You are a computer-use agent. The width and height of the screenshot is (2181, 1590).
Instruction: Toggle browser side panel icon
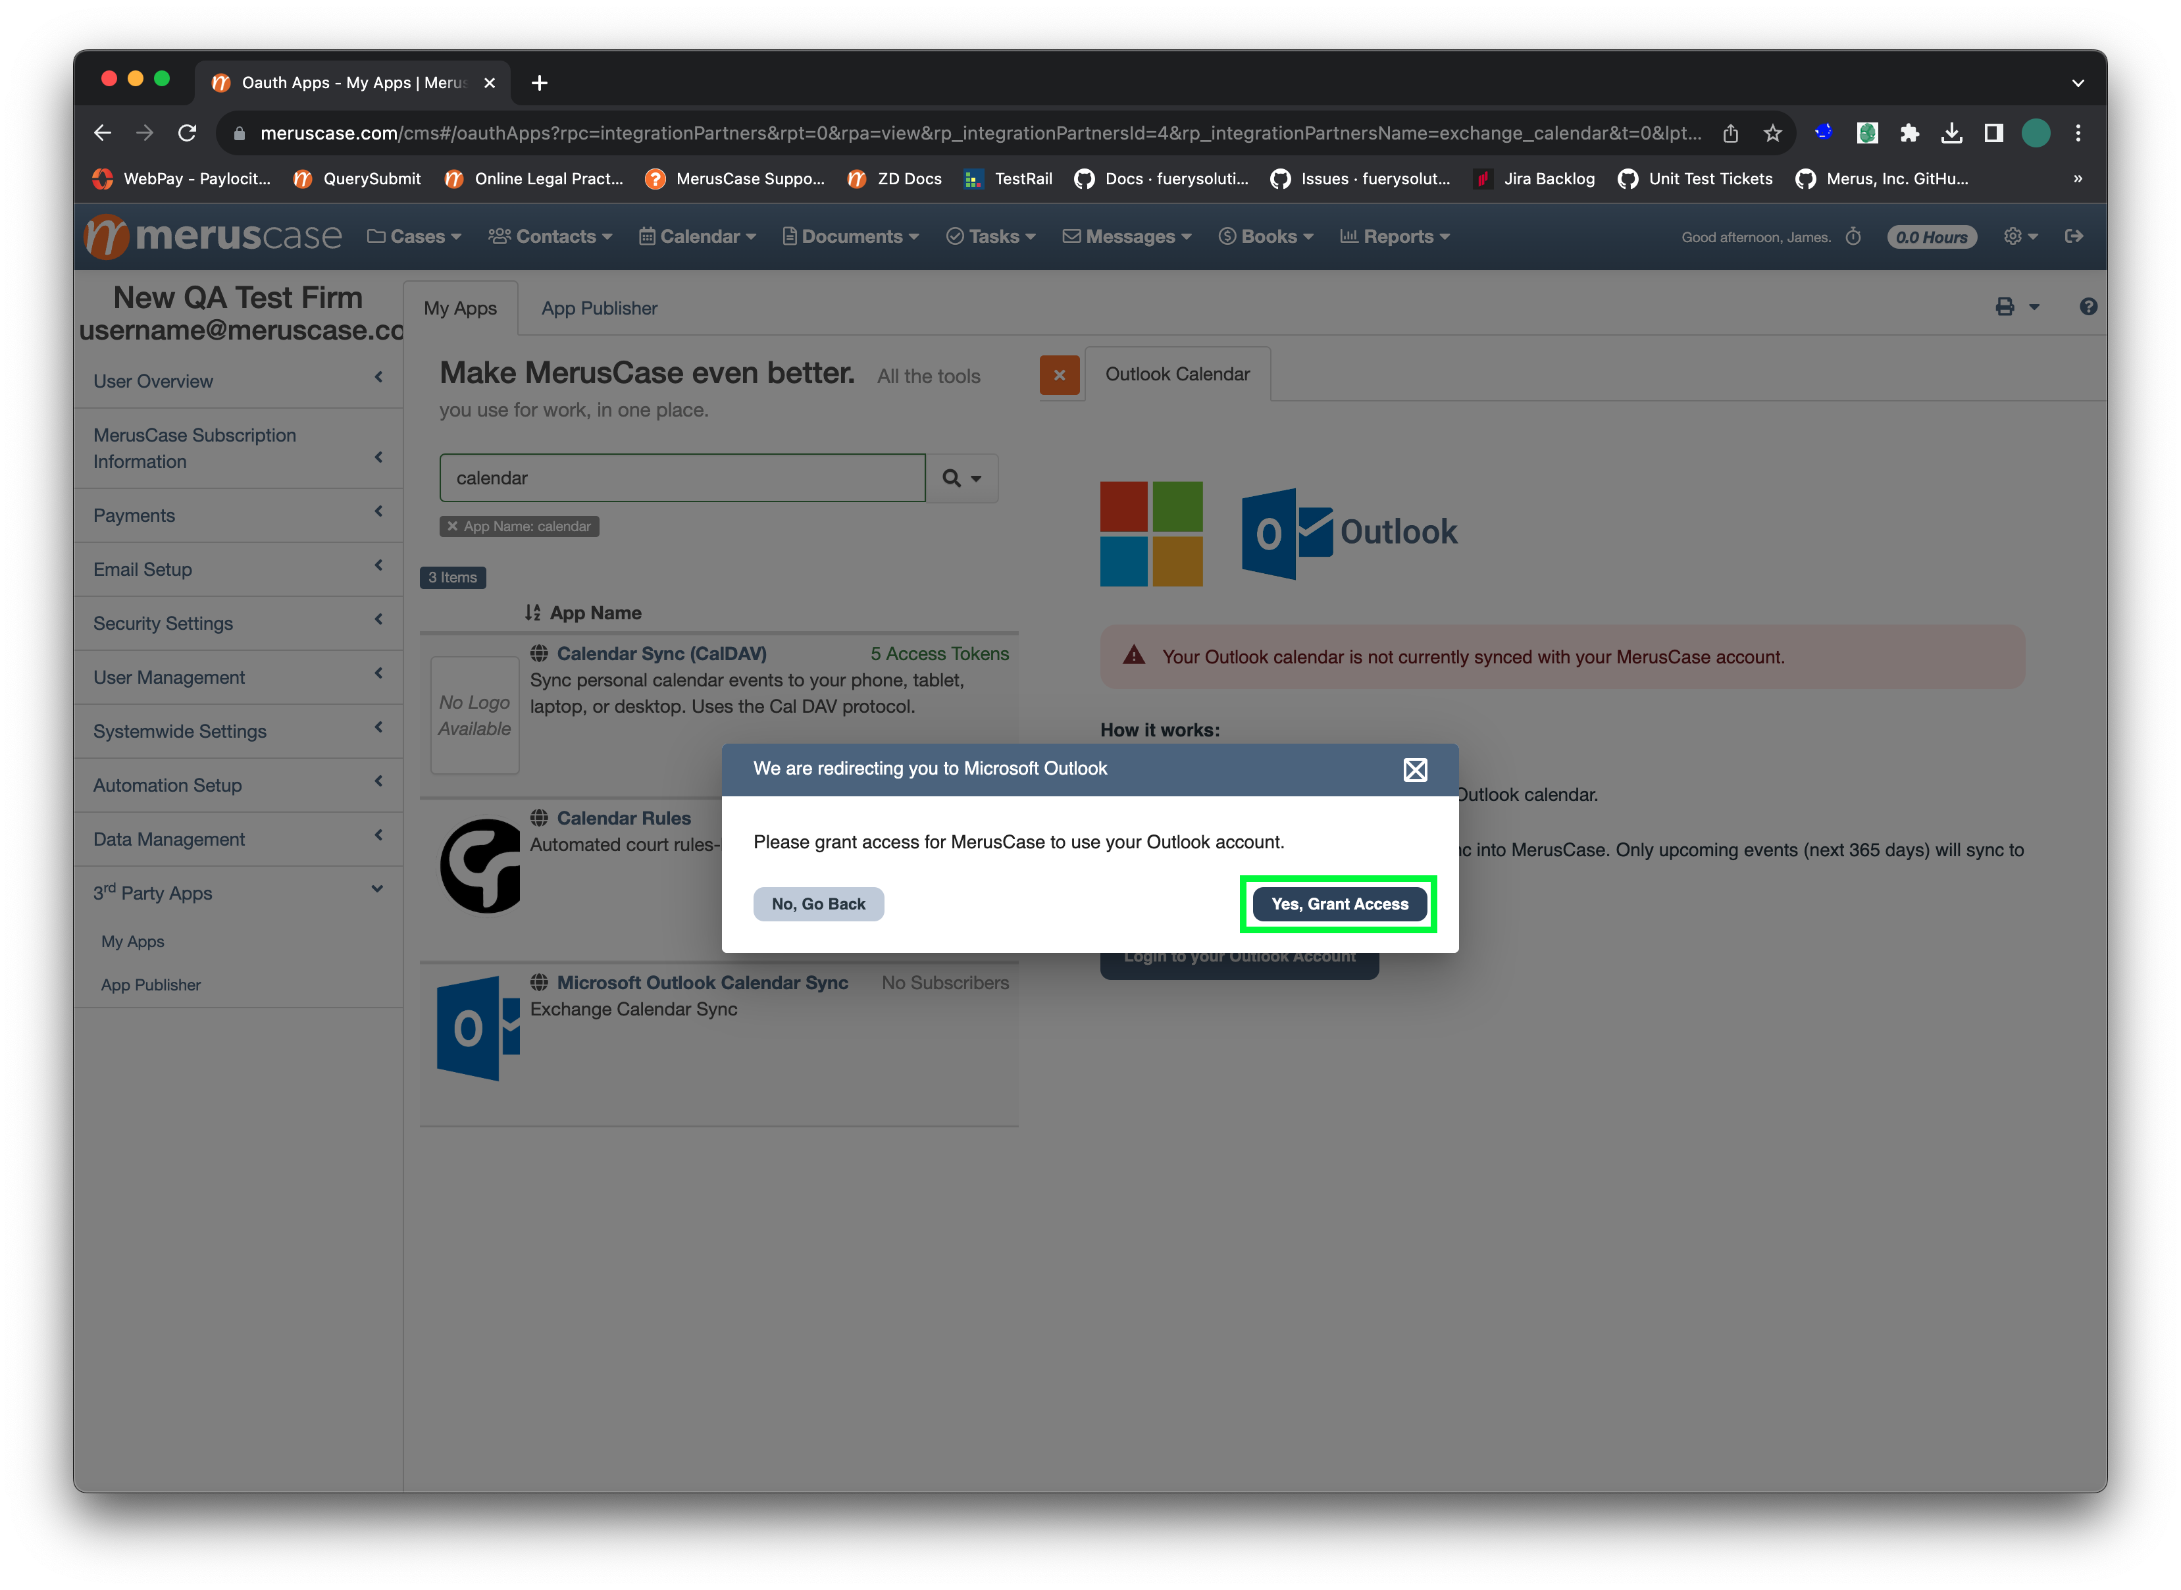[x=1993, y=133]
